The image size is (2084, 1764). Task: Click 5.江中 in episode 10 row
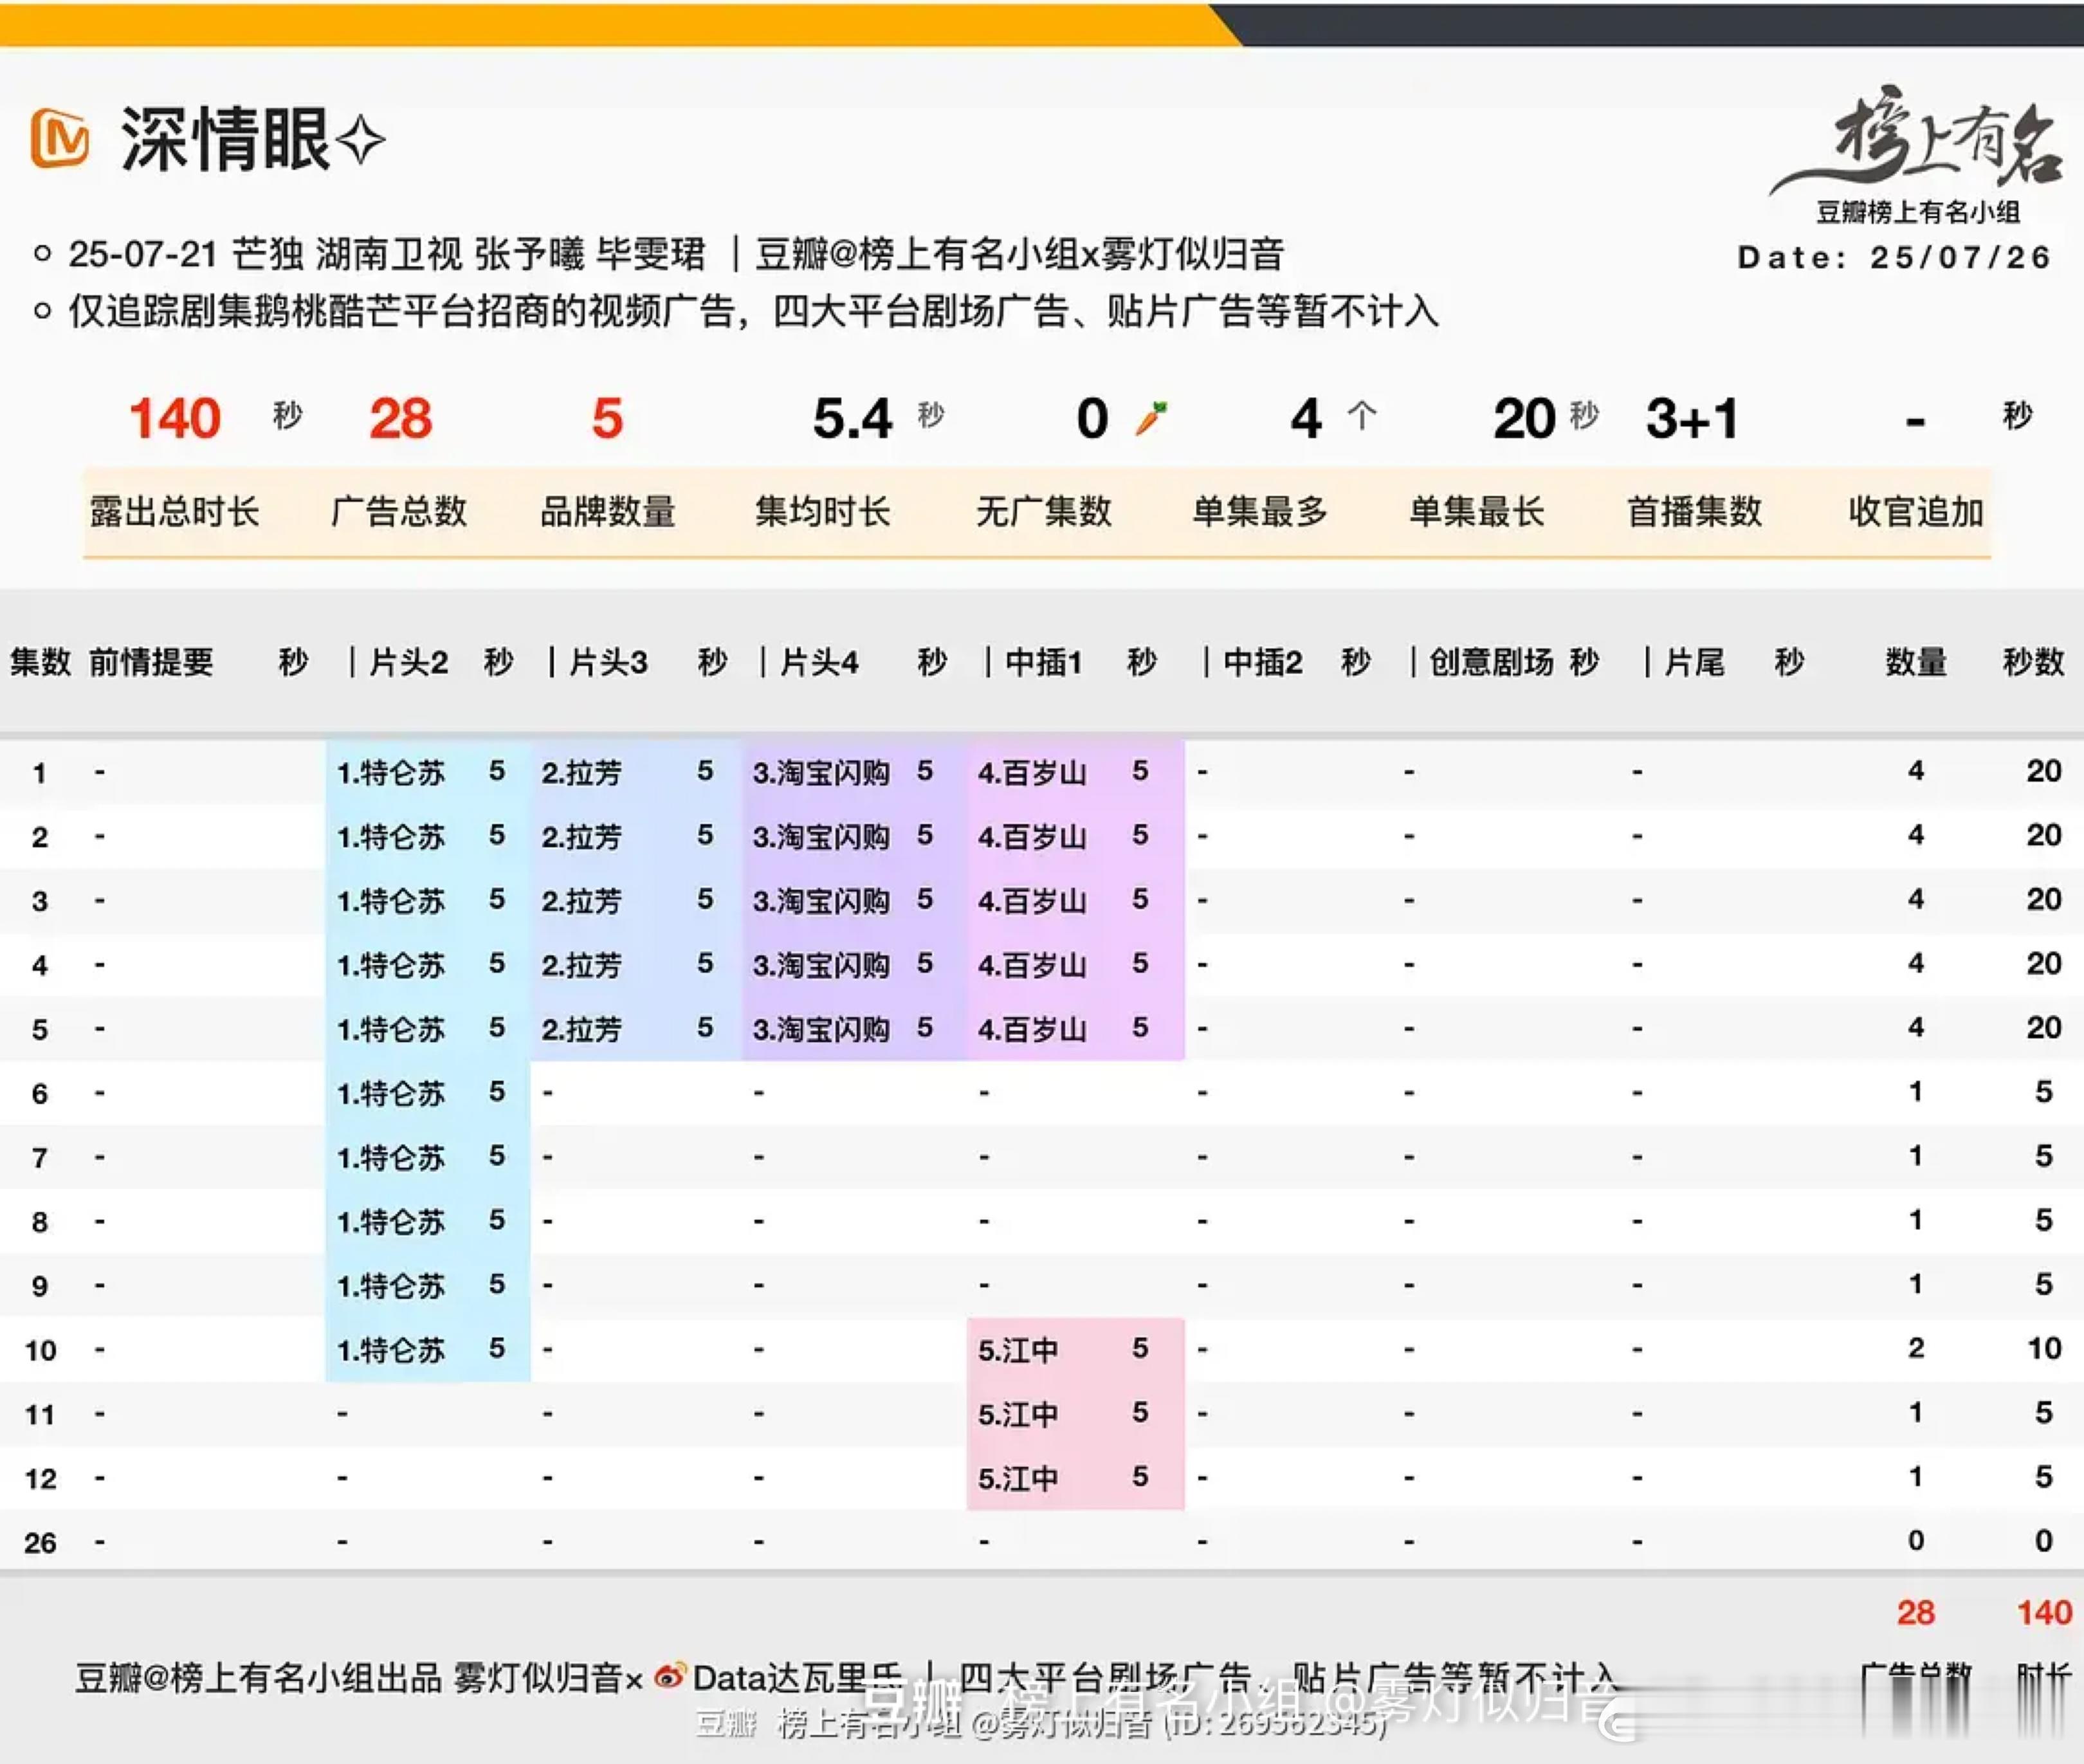coord(1018,1349)
